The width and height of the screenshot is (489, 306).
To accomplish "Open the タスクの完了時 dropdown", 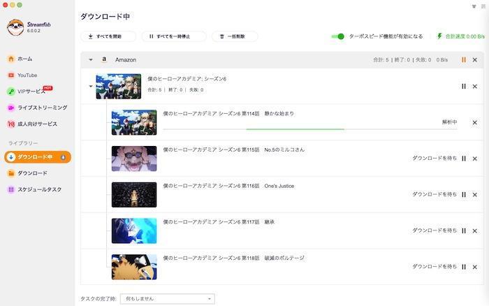I will (168, 299).
